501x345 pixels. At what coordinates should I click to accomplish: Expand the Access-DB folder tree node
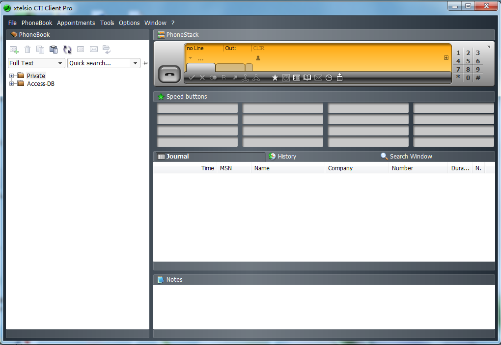click(11, 83)
